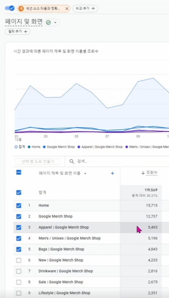Uncheck the Google Merch Shop row checkbox
Image resolution: width=169 pixels, height=298 pixels.
click(x=19, y=216)
